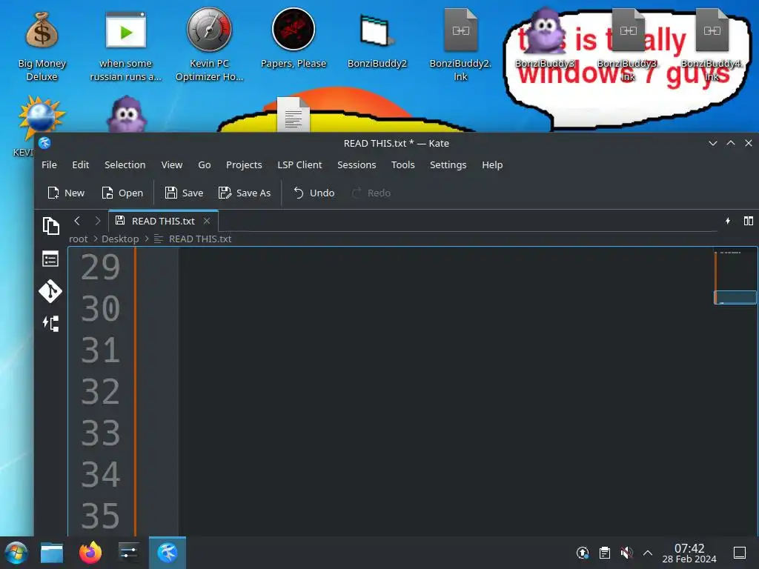759x569 pixels.
Task: Open the Tools menu
Action: pos(402,165)
